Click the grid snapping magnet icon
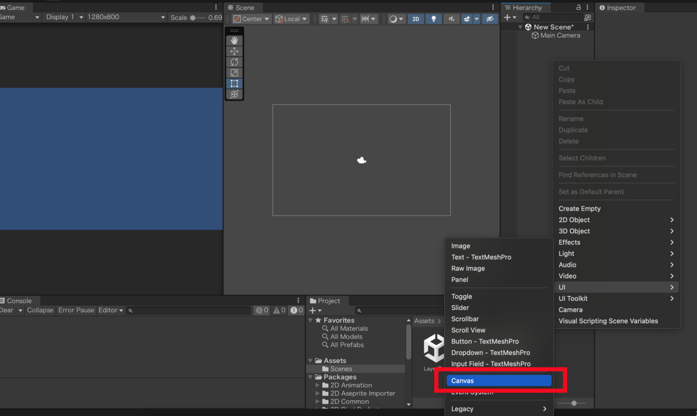Image resolution: width=697 pixels, height=416 pixels. pos(346,19)
